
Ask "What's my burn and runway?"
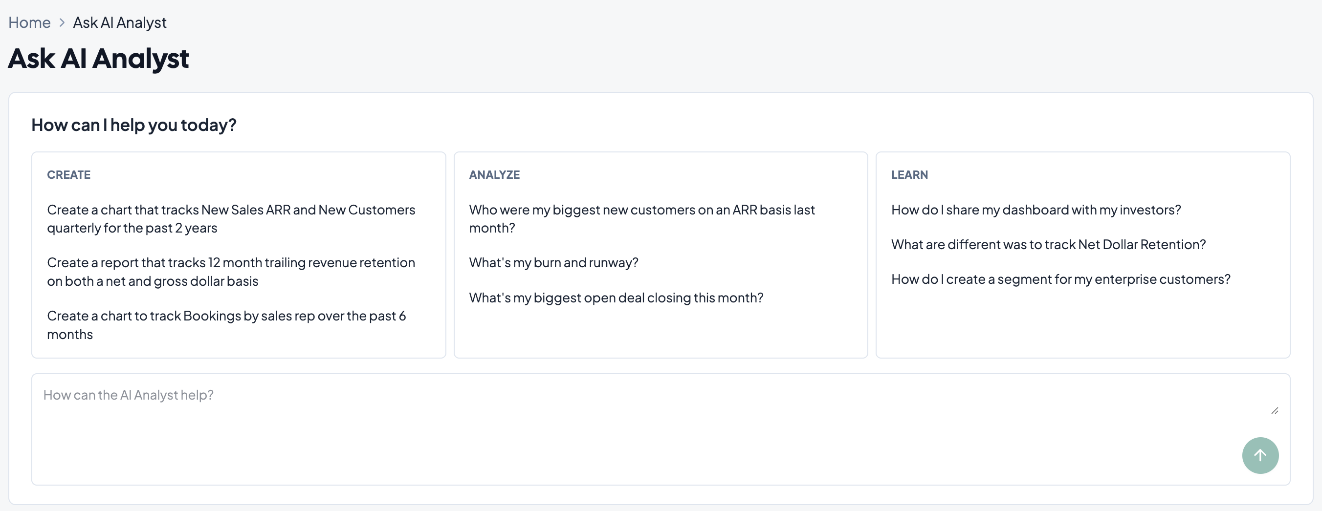pyautogui.click(x=553, y=263)
